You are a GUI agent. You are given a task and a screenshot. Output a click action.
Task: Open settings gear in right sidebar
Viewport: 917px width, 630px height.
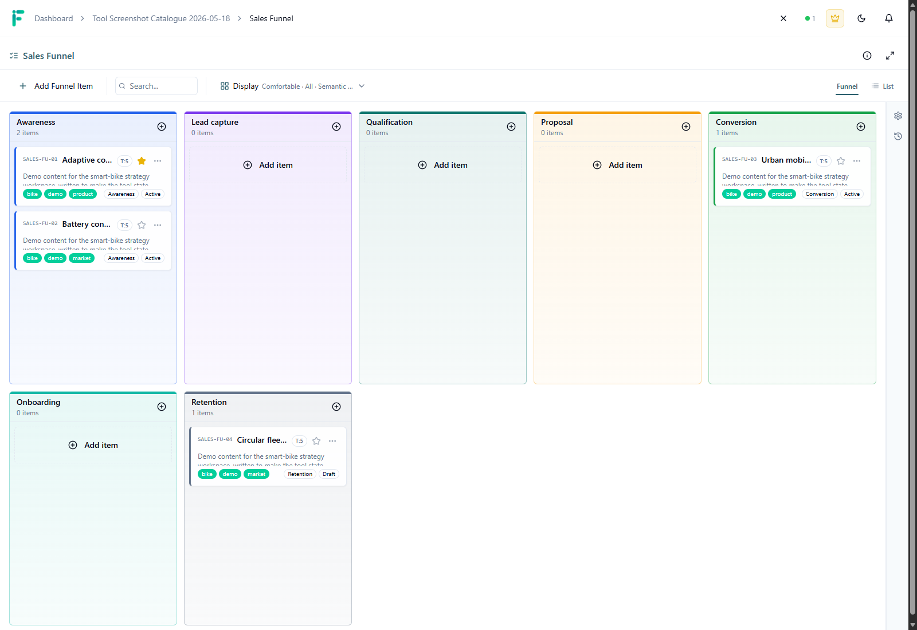[898, 116]
